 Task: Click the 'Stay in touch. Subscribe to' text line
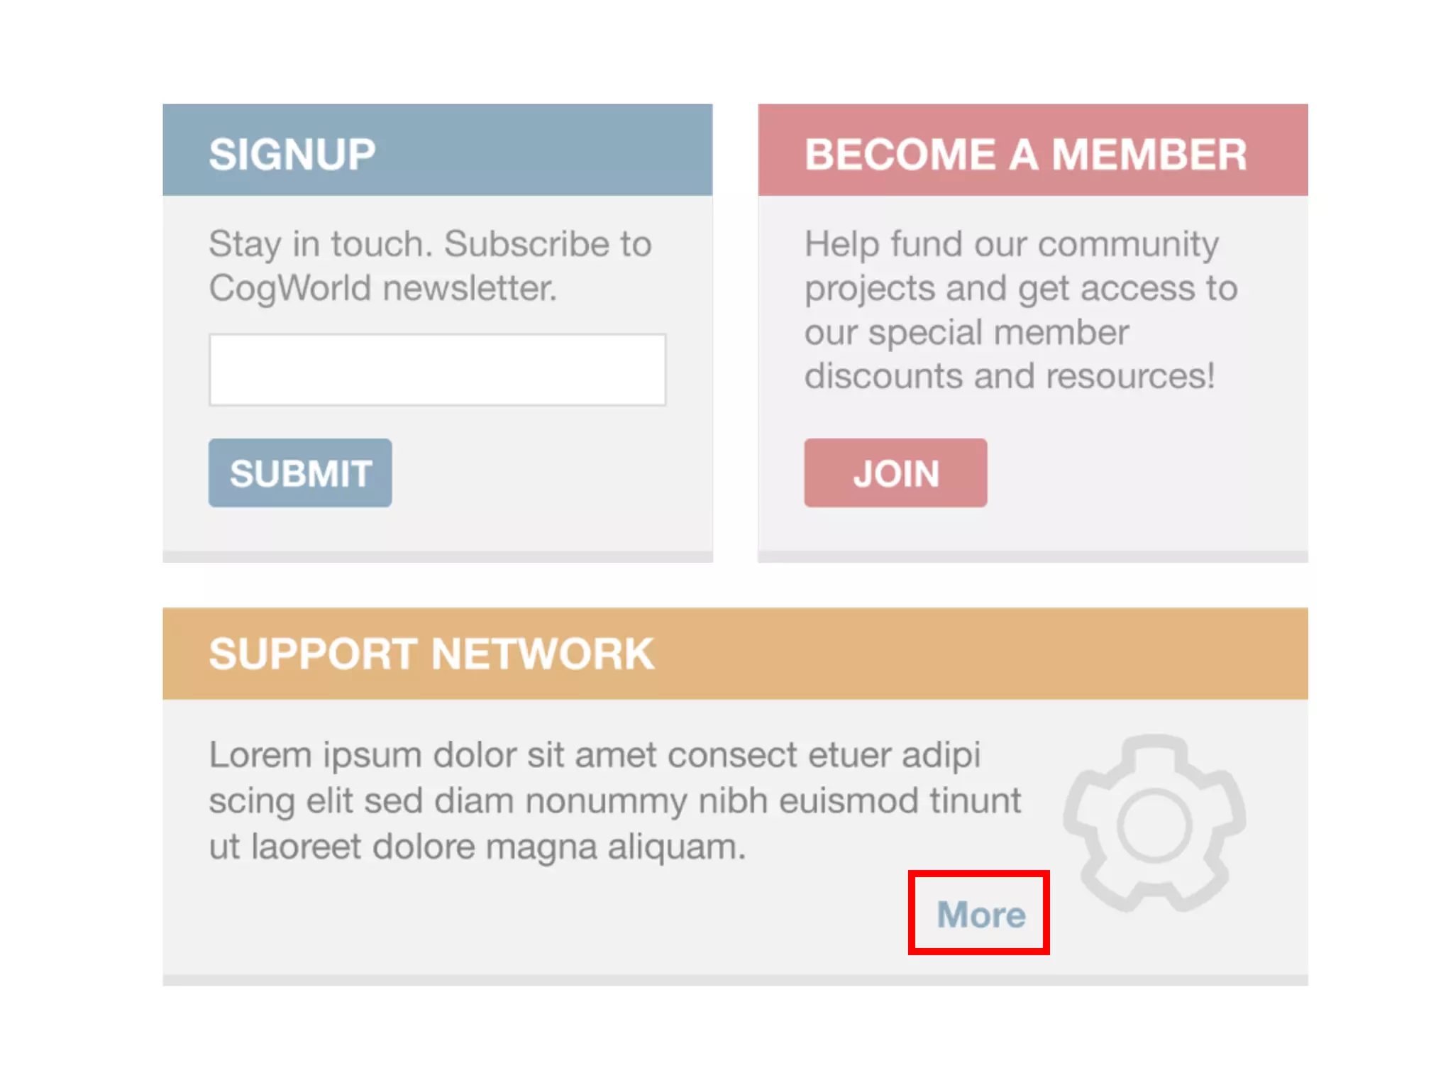430,245
